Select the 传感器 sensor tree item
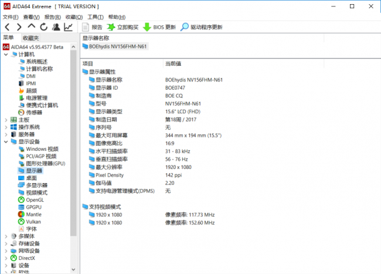Viewport: 381px width, 274px height. coord(33,112)
